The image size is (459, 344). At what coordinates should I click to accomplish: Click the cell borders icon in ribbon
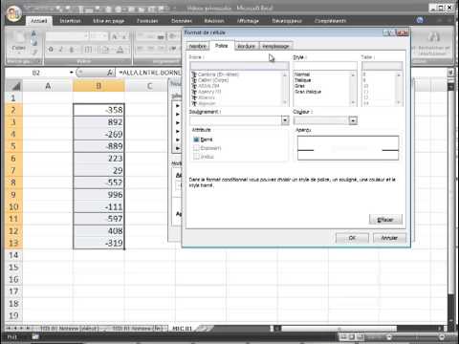(88, 50)
